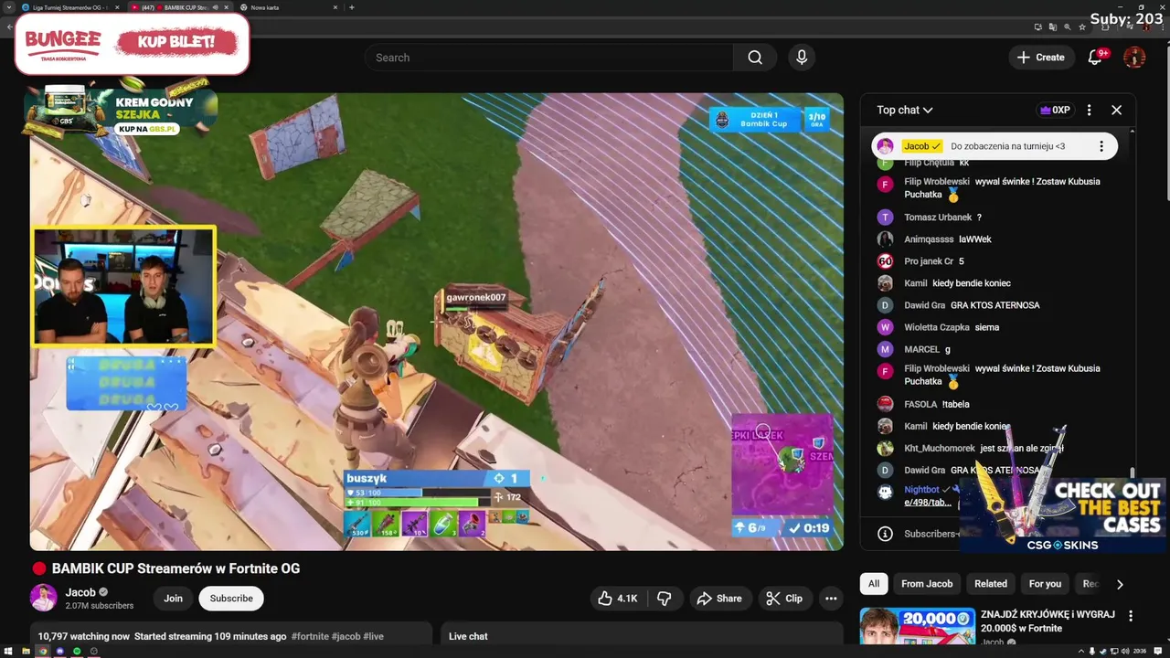1170x658 pixels.
Task: Show hidden system tray icons
Action: pos(1080,652)
